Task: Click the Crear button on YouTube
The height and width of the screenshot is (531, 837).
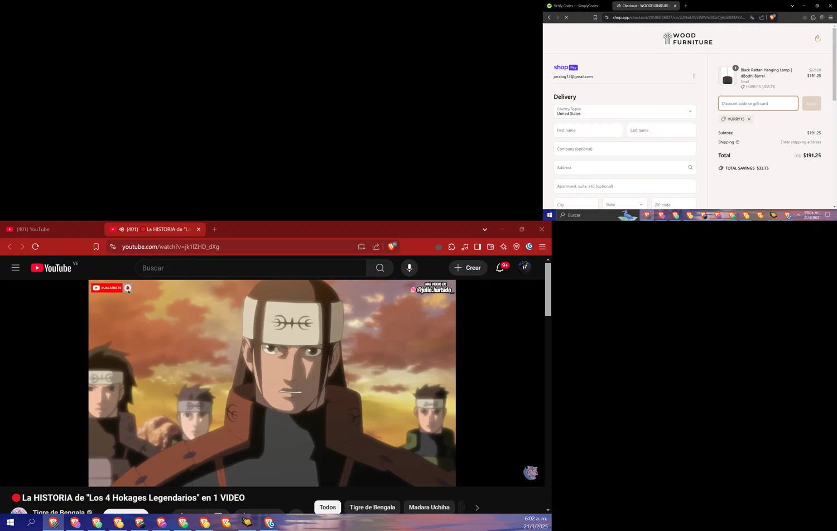Action: coord(468,268)
